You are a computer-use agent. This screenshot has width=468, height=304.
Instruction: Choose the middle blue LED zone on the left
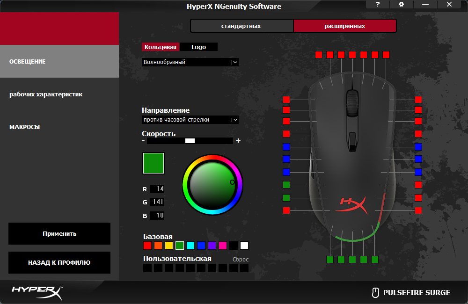[286, 159]
